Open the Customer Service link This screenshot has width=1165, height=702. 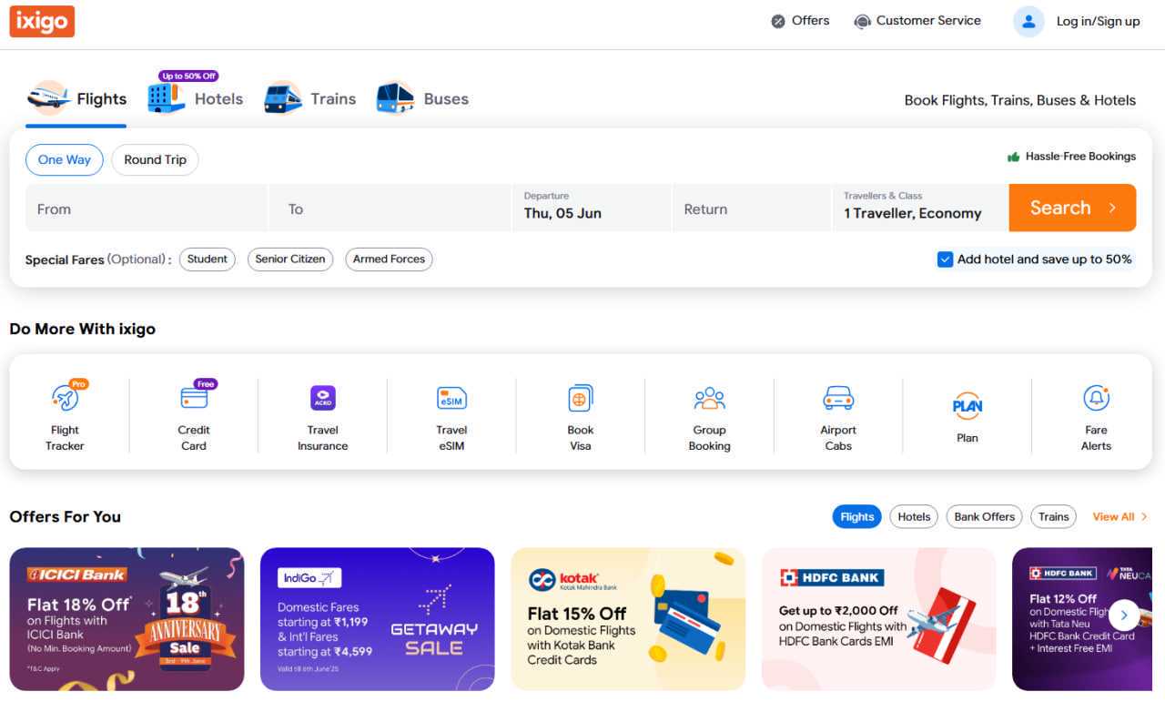point(928,21)
